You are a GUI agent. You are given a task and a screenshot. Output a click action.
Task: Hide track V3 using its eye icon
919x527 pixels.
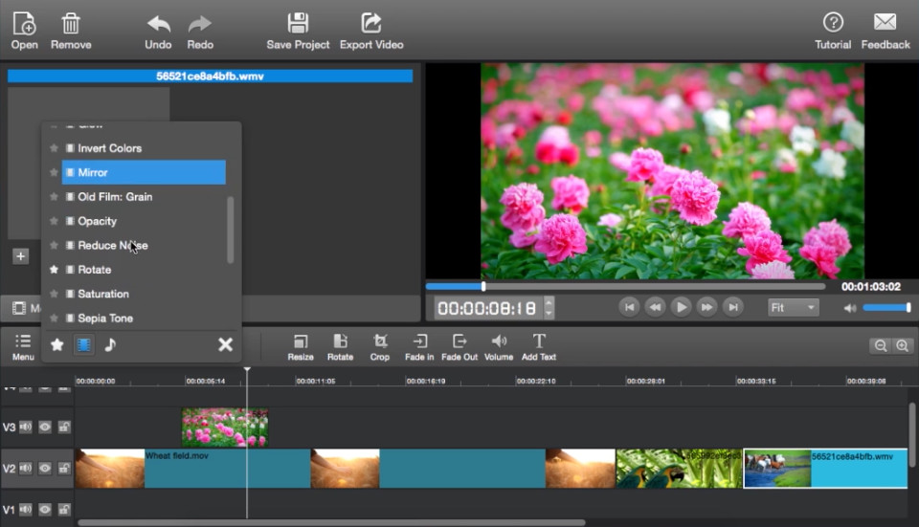[45, 428]
